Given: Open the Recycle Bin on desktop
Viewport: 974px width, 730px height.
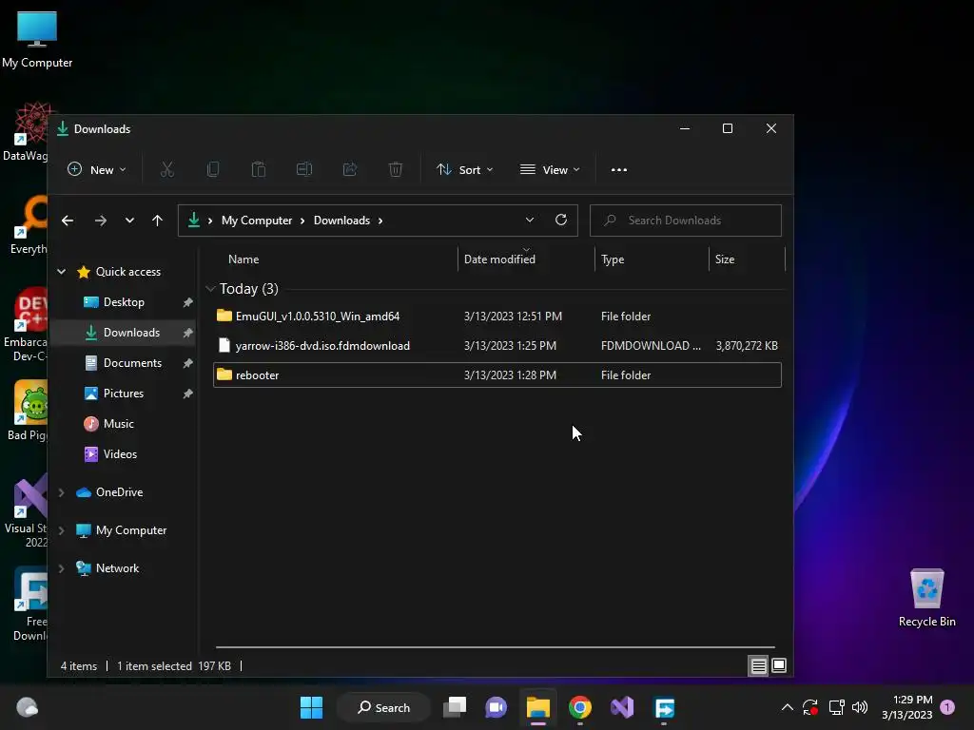Looking at the screenshot, I should pos(926,597).
